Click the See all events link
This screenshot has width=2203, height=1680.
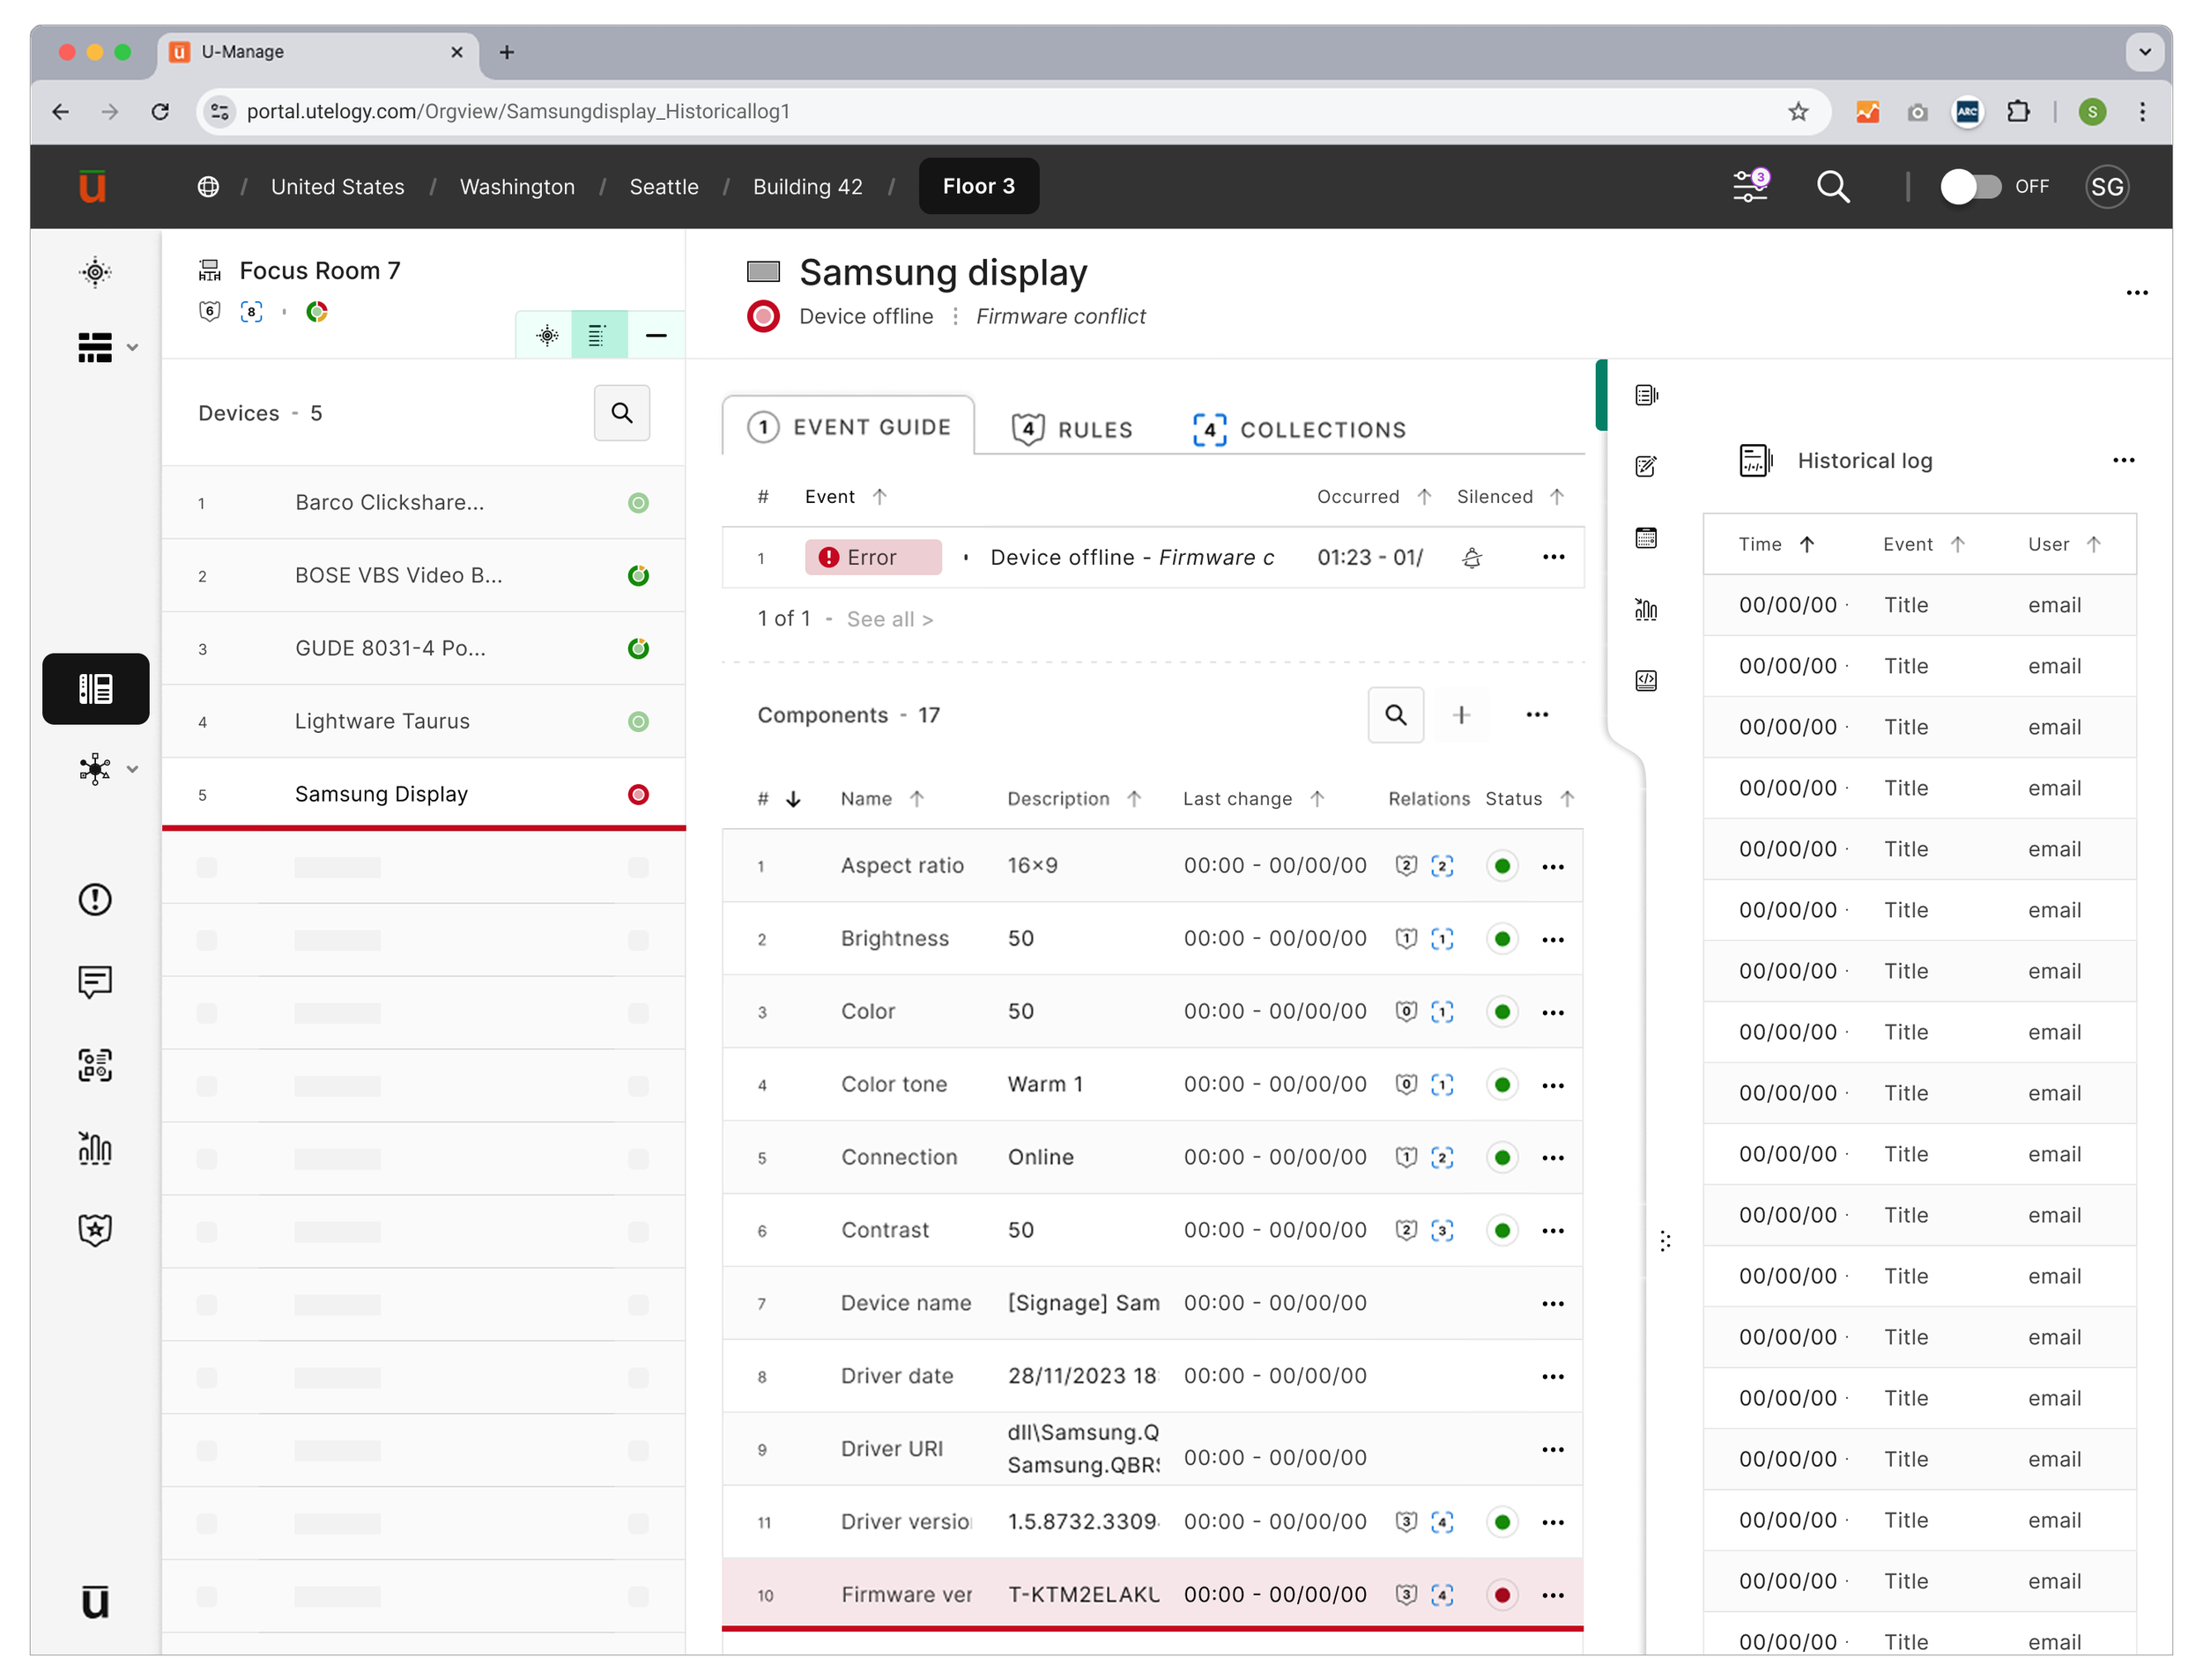coord(889,619)
